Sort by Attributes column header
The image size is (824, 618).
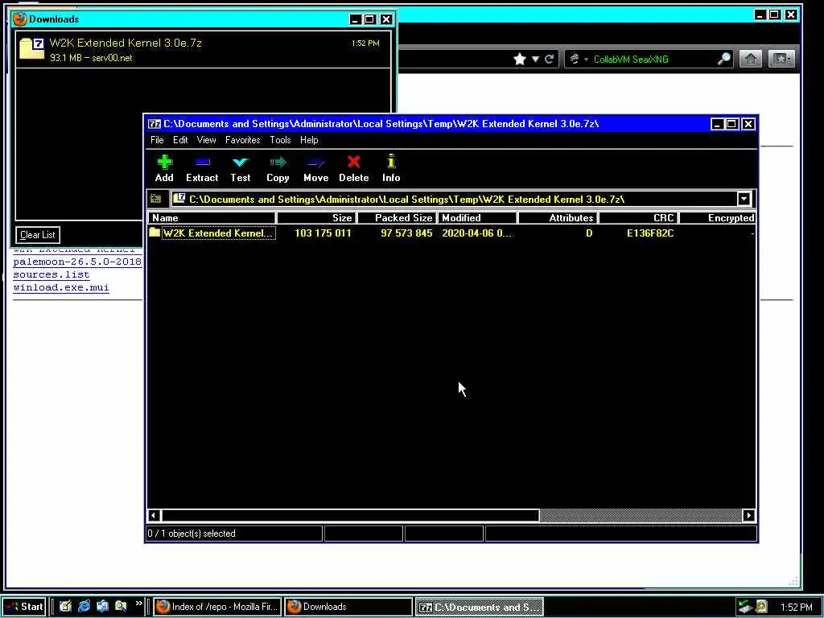coord(558,217)
